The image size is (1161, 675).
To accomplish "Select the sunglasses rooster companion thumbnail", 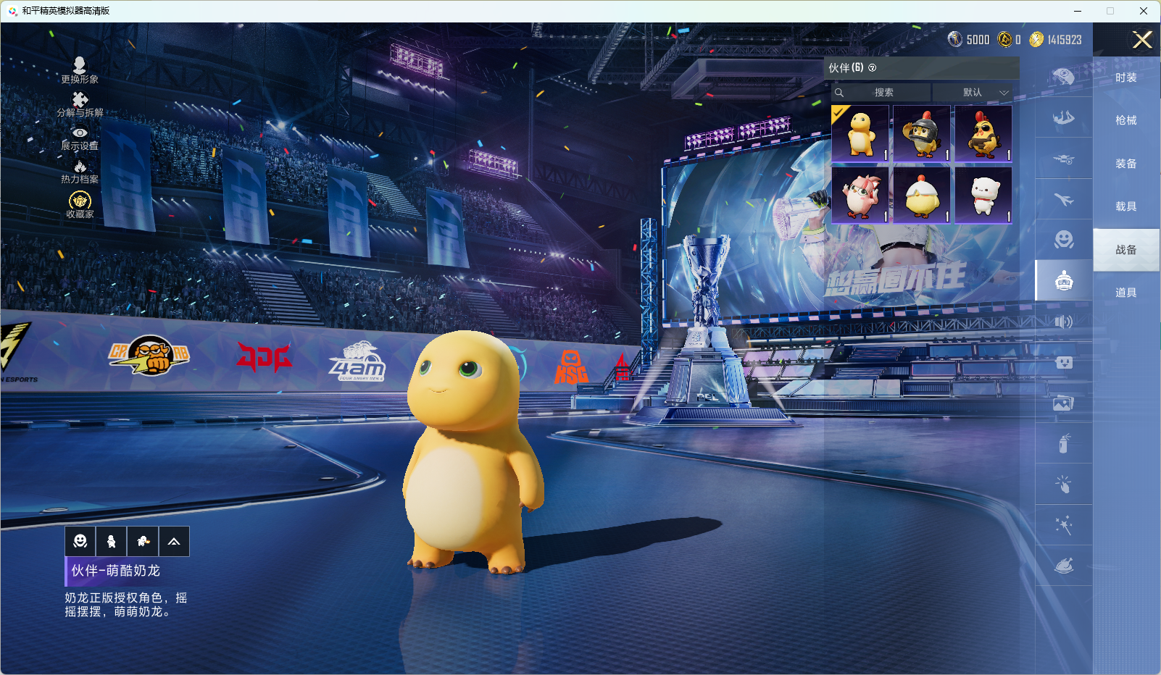I will 983,133.
